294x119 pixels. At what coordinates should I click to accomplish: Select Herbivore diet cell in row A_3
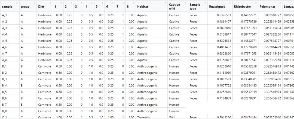coord(45,28)
